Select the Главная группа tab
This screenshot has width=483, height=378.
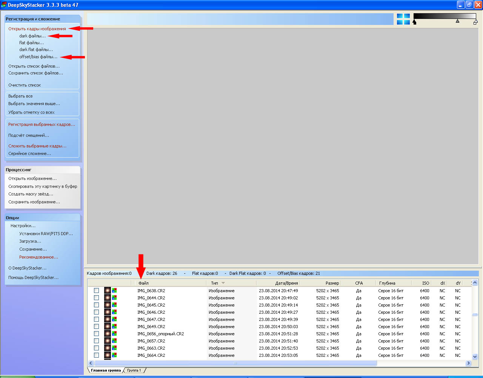click(x=106, y=370)
